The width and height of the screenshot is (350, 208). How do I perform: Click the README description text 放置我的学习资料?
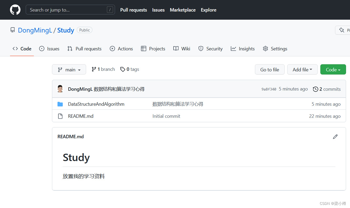click(84, 176)
